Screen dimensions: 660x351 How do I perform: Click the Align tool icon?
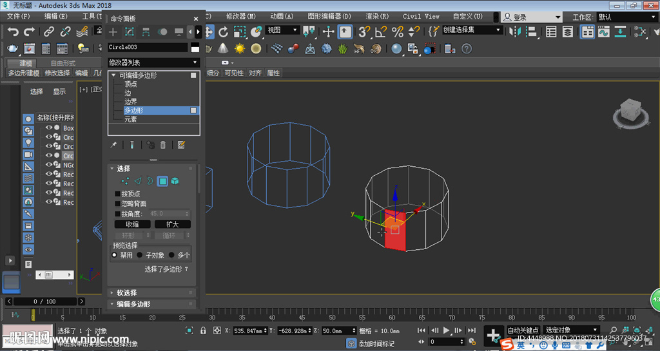point(532,32)
